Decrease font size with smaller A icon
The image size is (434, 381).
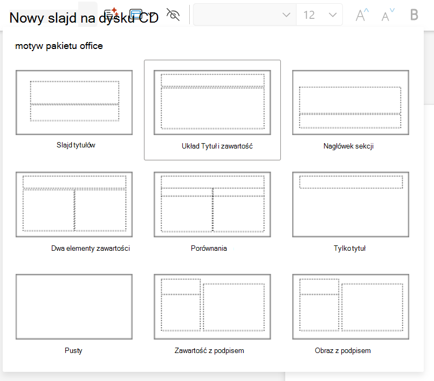(x=388, y=15)
